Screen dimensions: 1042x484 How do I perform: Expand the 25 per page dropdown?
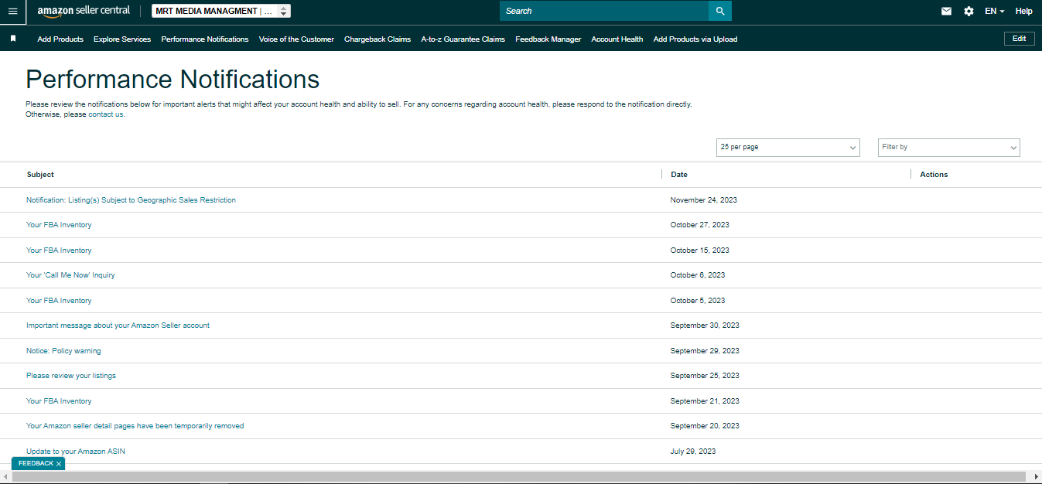coord(787,147)
